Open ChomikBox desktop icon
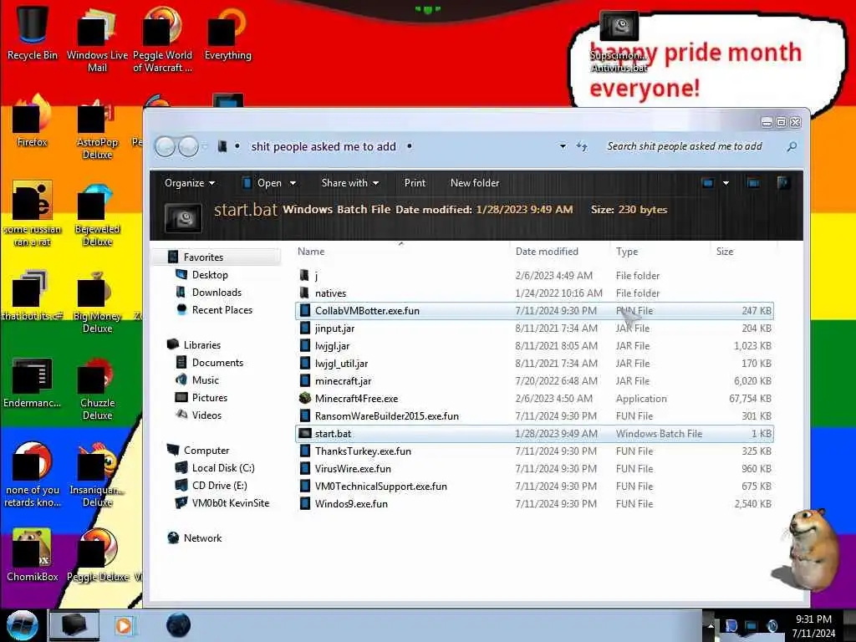Image resolution: width=856 pixels, height=642 pixels. tap(33, 555)
